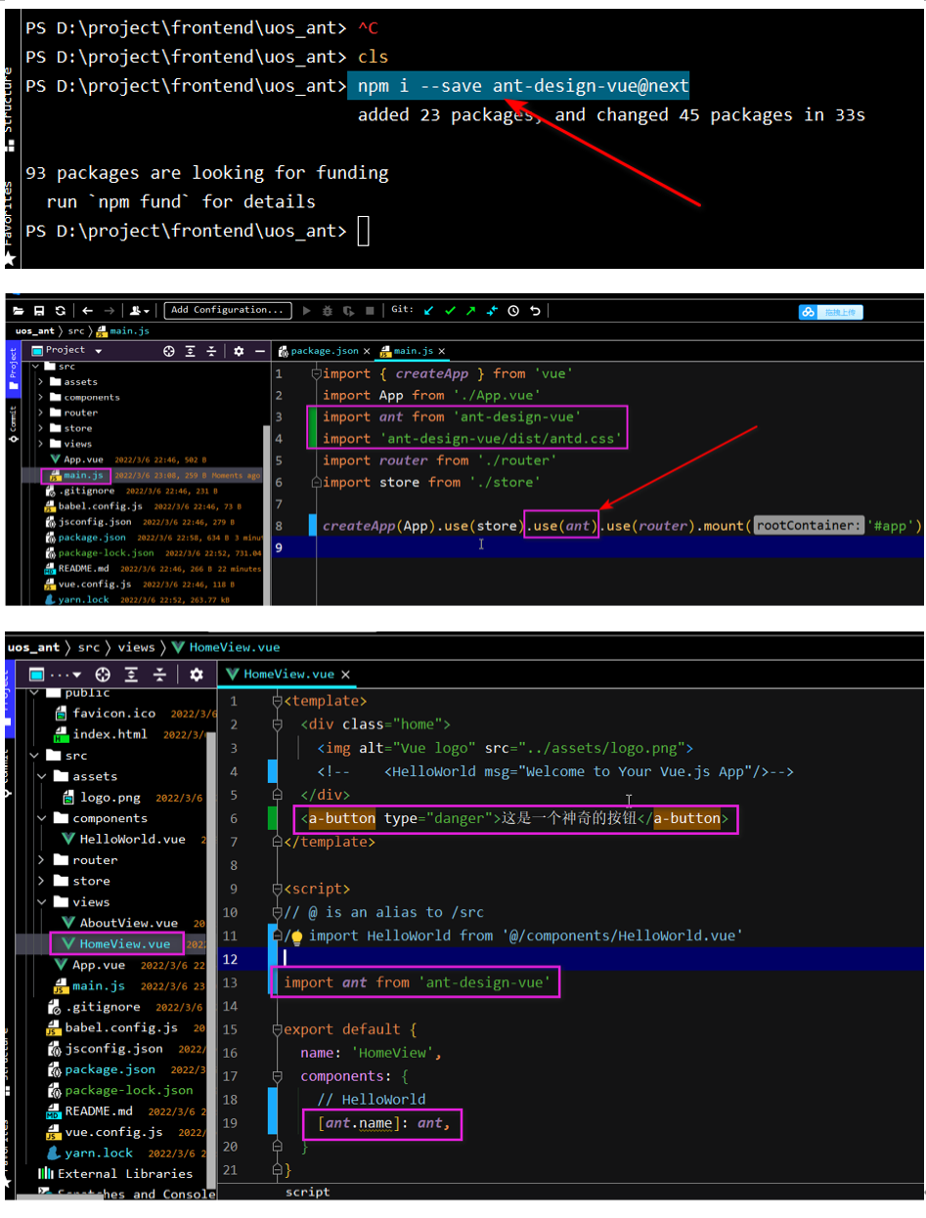This screenshot has height=1218, width=926.
Task: Expand store folder in HomeView.vue window's tree
Action: pos(42,881)
